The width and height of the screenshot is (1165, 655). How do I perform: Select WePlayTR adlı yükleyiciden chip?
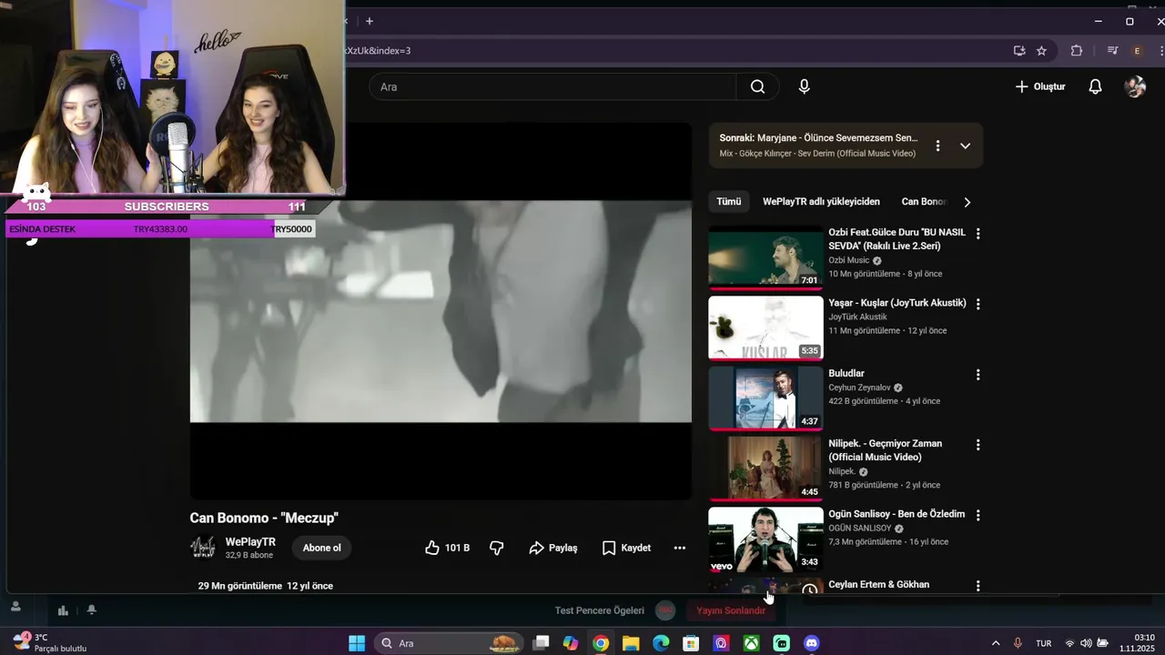point(821,202)
